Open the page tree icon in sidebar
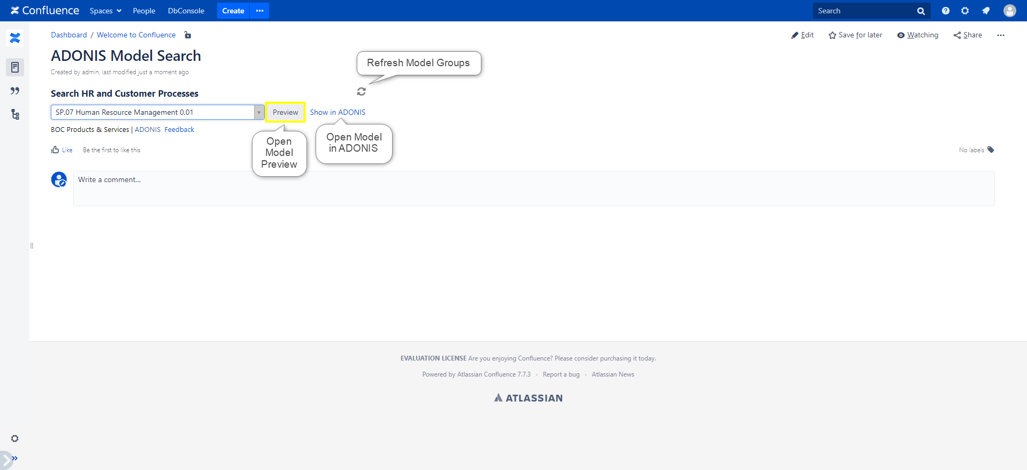 point(15,114)
